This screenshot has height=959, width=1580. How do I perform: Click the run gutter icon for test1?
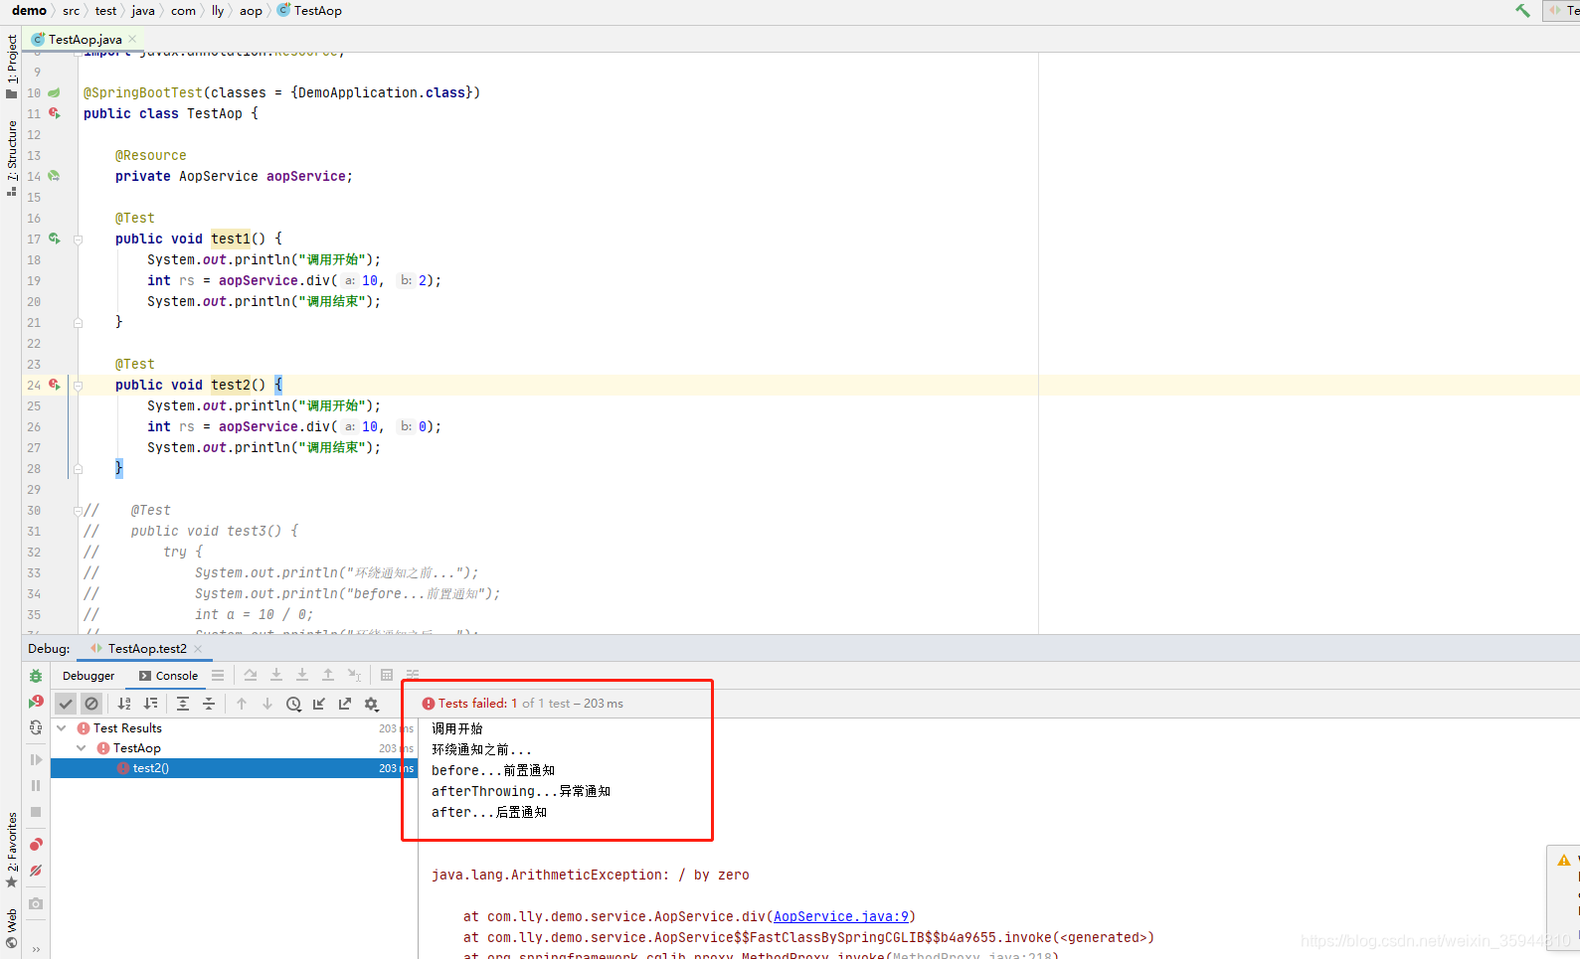[x=55, y=239]
